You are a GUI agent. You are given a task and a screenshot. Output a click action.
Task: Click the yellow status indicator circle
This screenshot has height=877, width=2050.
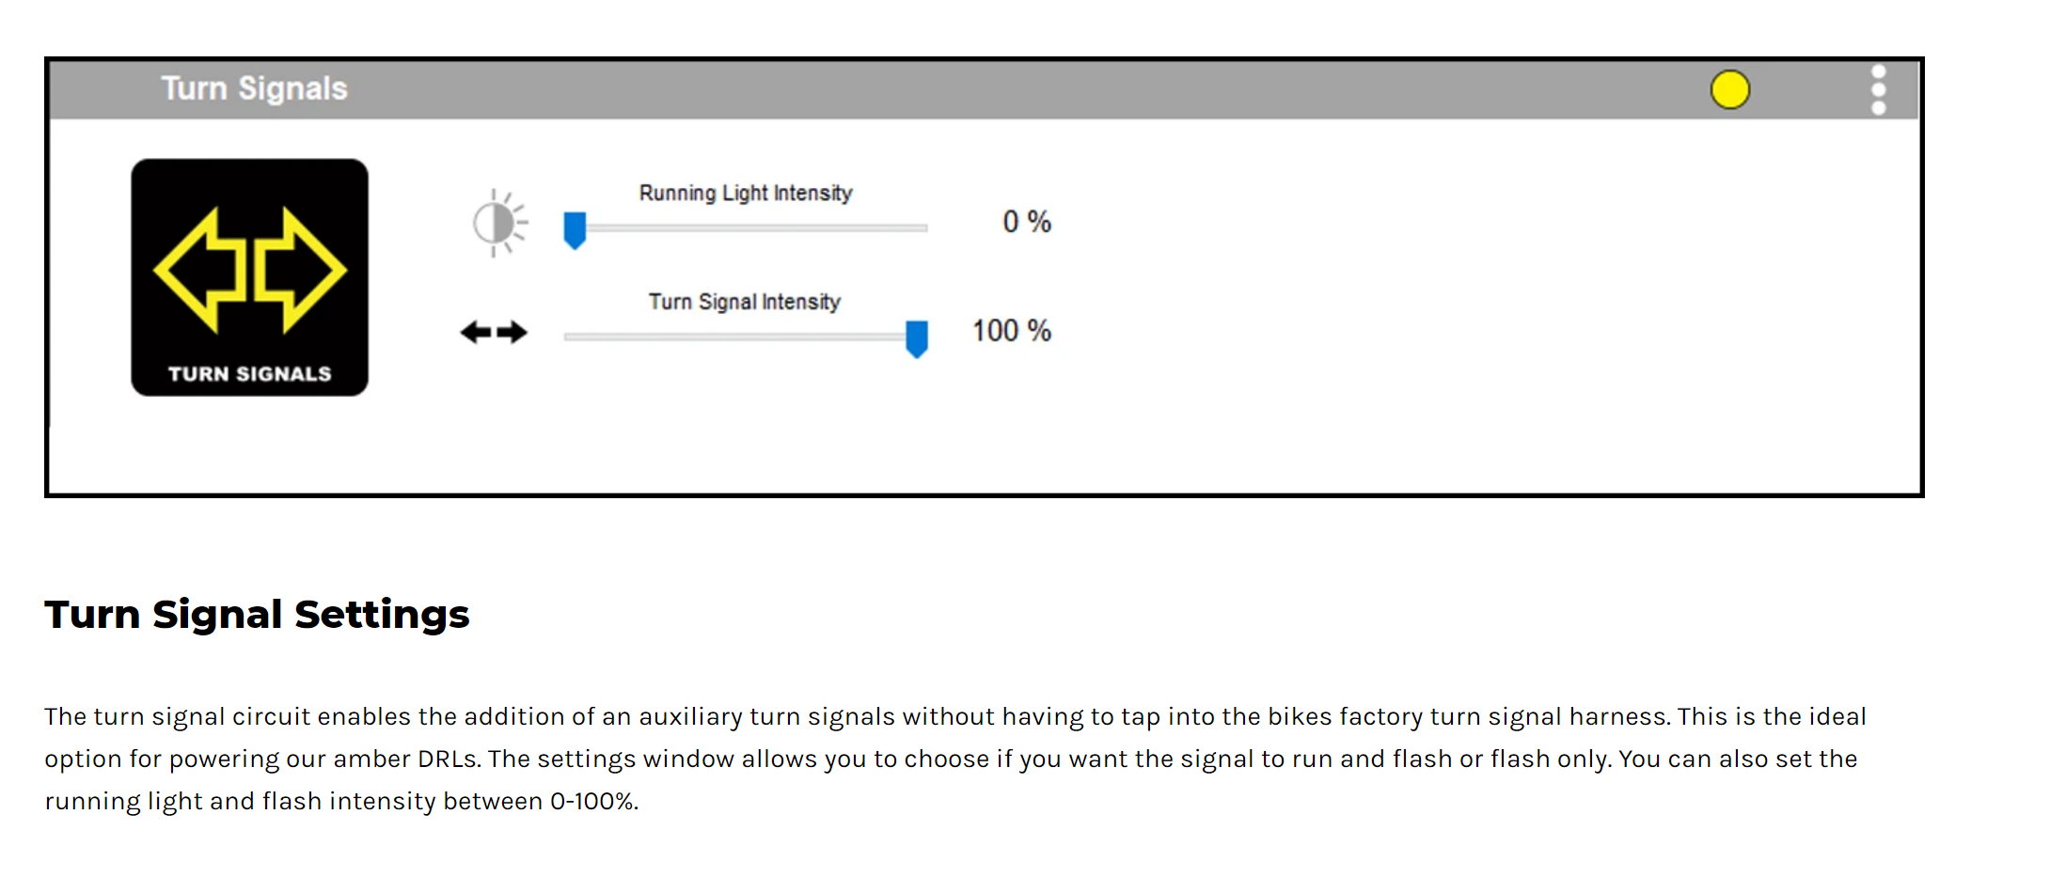(x=1729, y=90)
